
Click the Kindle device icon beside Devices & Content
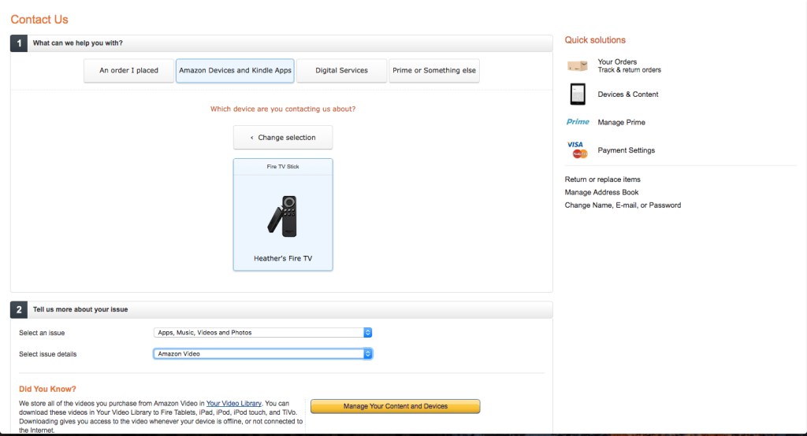578,94
